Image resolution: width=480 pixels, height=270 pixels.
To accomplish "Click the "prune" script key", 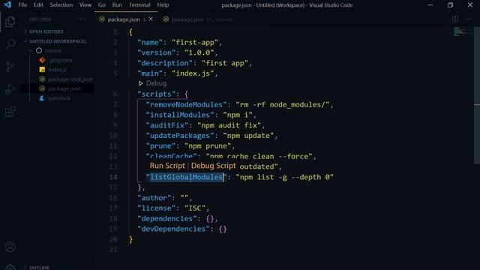I will [160, 146].
